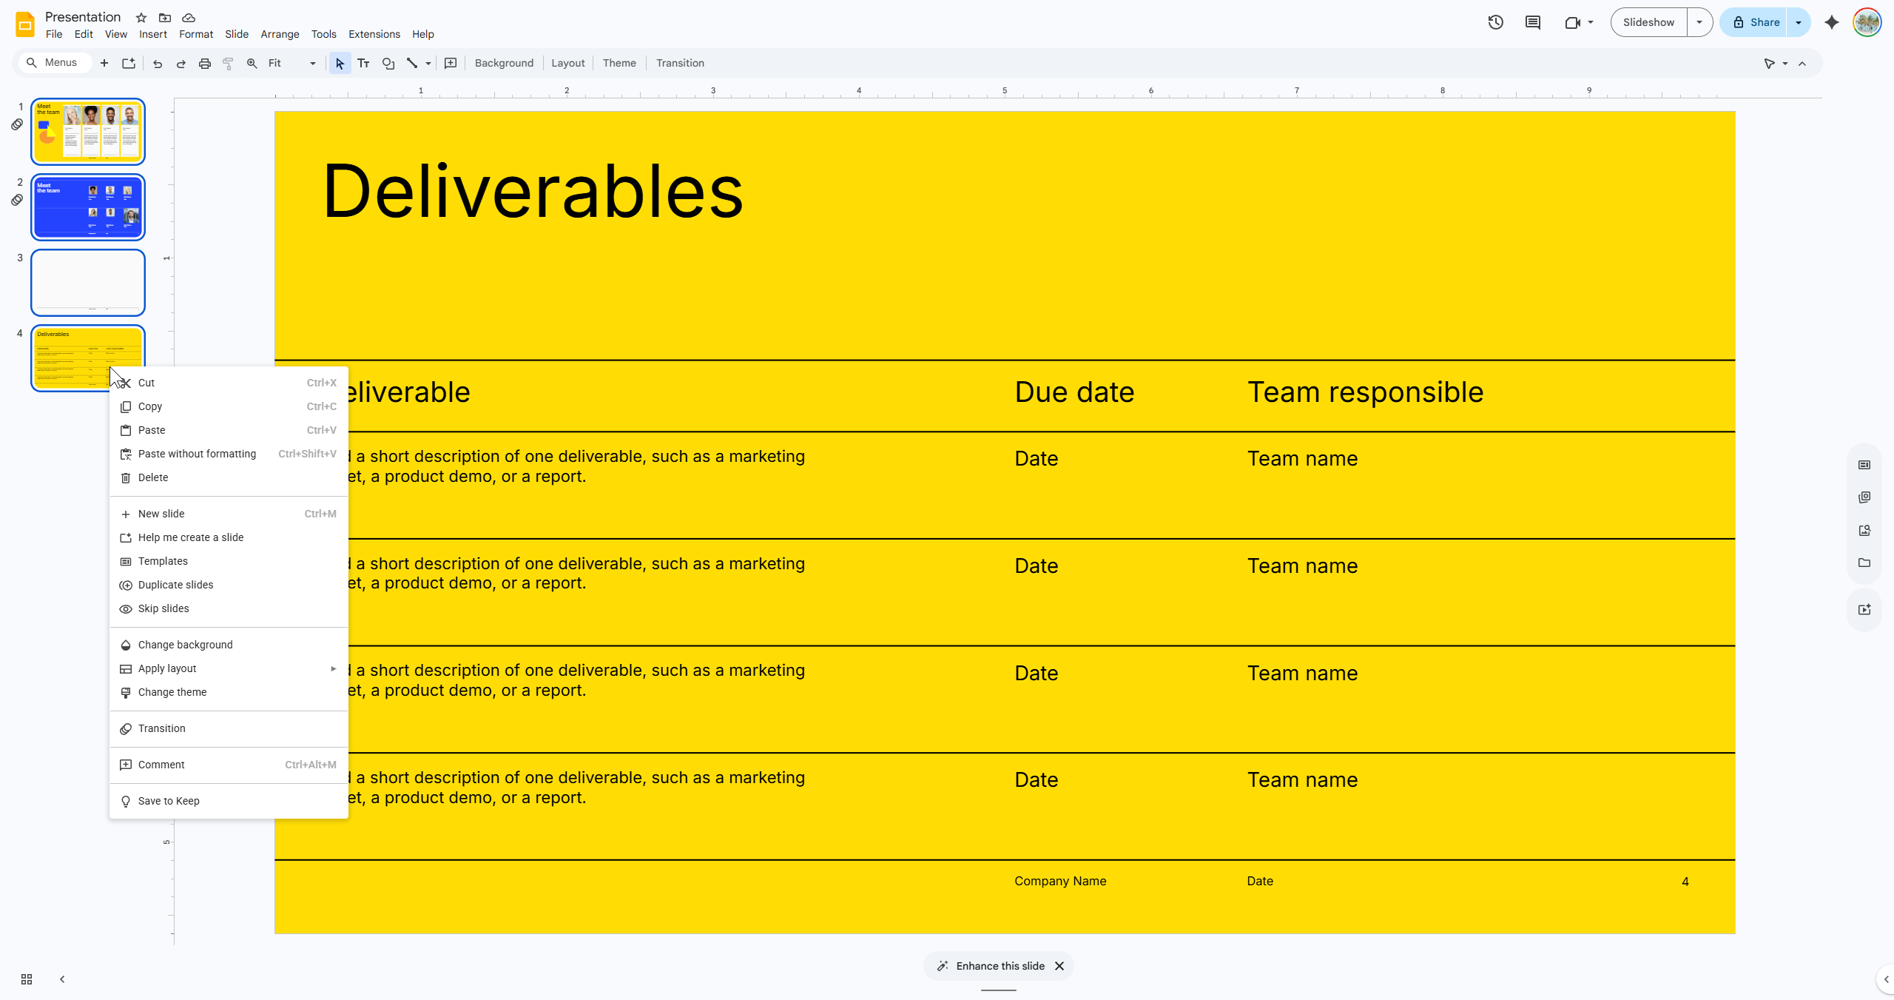Screen dimensions: 1894x1000
Task: Open the comments panel icon
Action: tap(1533, 22)
